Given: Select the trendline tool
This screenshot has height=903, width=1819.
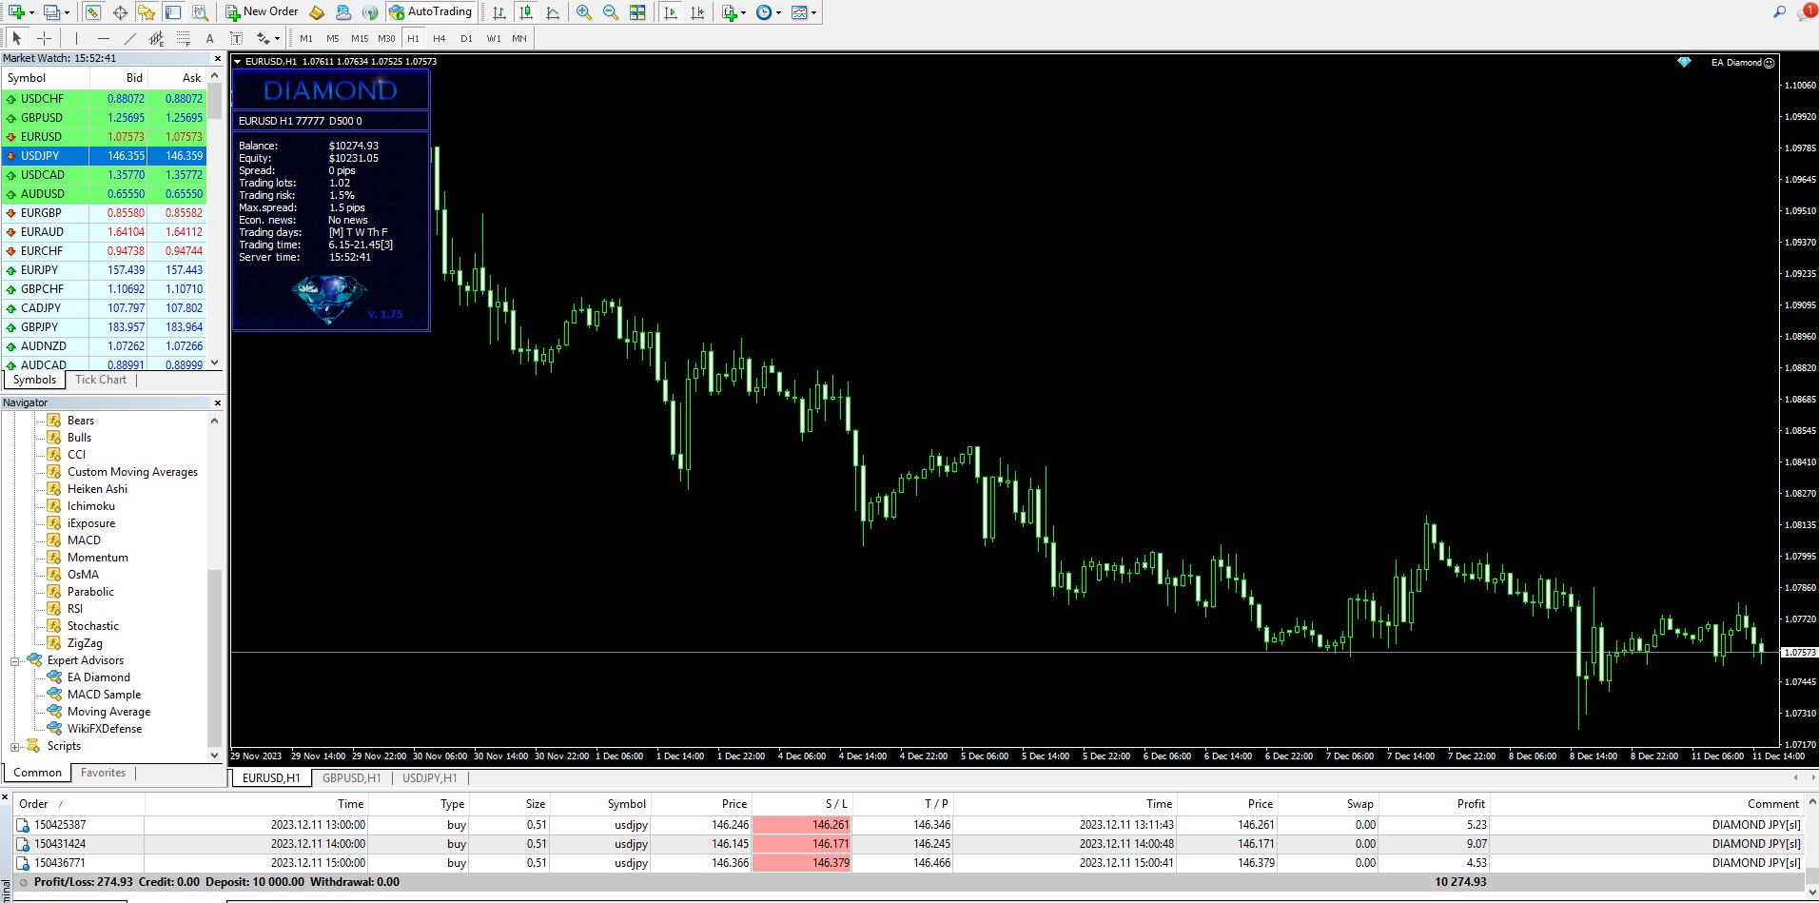Looking at the screenshot, I should (129, 38).
